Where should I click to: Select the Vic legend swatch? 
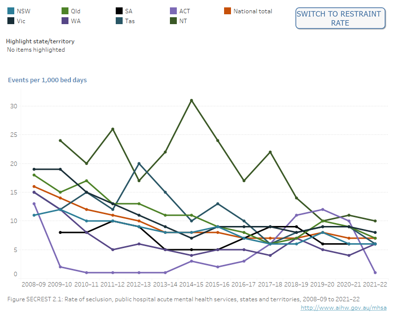tap(11, 21)
